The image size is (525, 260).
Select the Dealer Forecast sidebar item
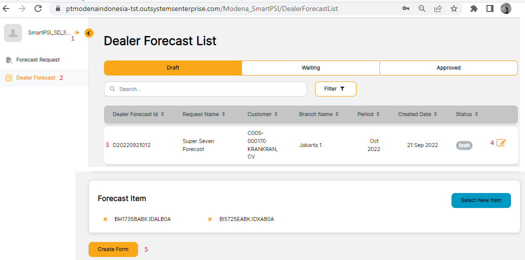(35, 78)
